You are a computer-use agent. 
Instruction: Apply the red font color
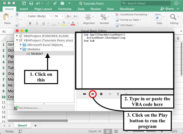(73, 23)
